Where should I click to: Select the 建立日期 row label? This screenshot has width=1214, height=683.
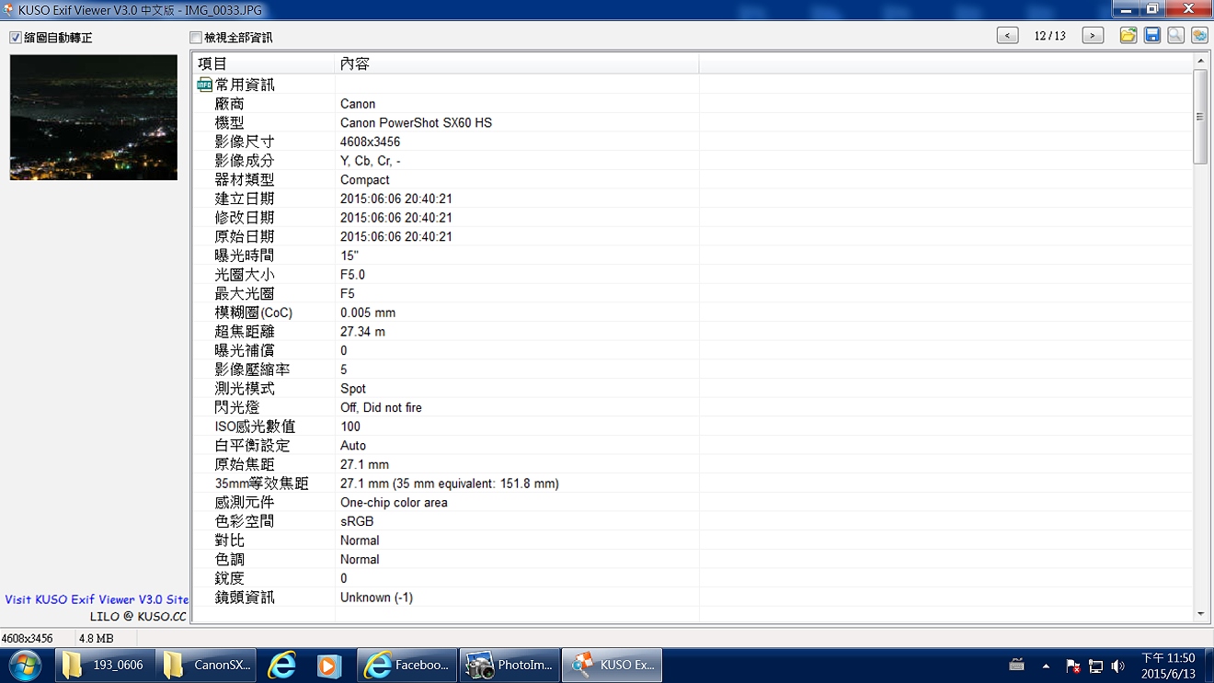point(245,199)
